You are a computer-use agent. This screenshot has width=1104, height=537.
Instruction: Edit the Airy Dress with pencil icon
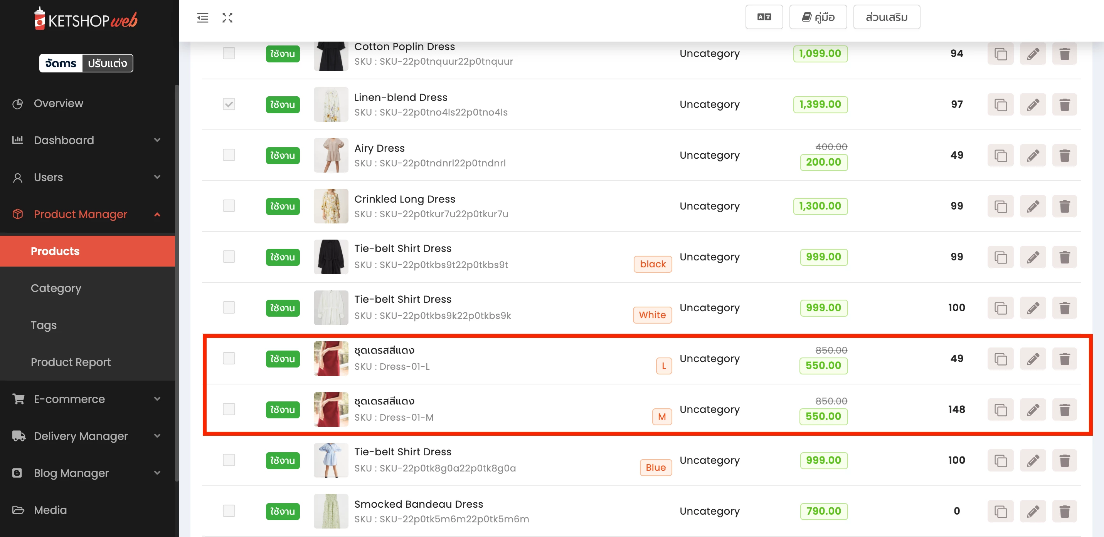[x=1032, y=156]
